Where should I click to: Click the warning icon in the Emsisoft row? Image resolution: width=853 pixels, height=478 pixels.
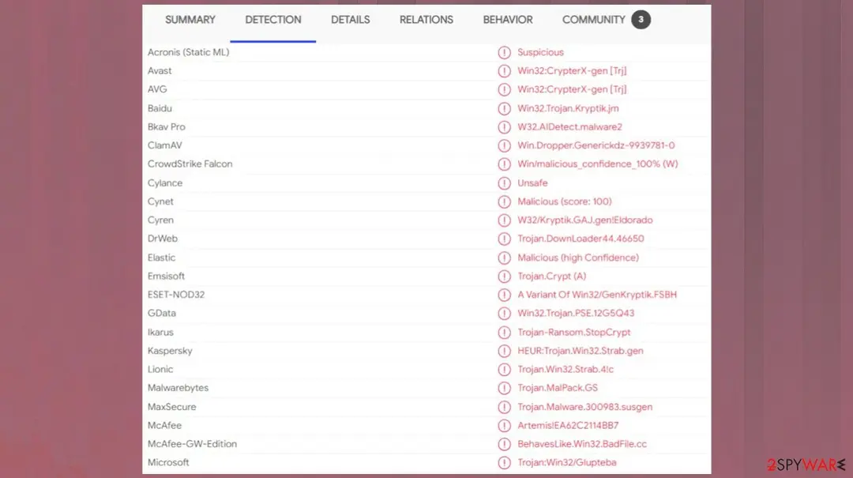[504, 276]
